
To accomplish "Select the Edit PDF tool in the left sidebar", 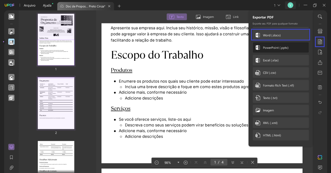I will pyautogui.click(x=11, y=42).
